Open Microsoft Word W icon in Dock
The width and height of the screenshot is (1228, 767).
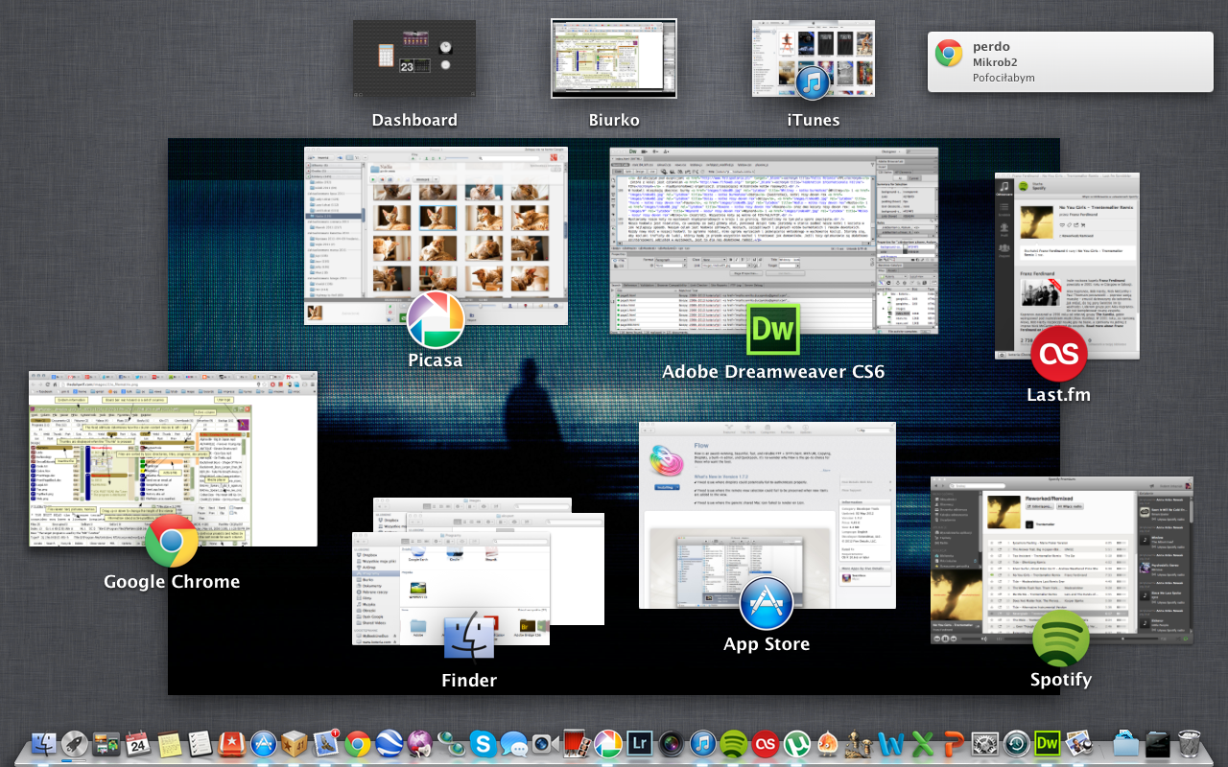[x=891, y=743]
